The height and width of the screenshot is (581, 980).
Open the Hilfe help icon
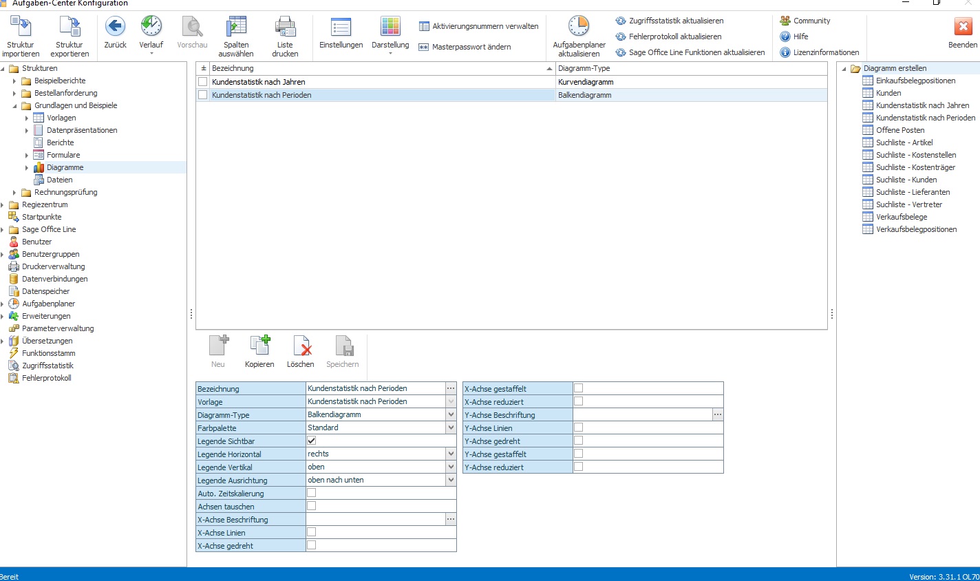point(785,36)
